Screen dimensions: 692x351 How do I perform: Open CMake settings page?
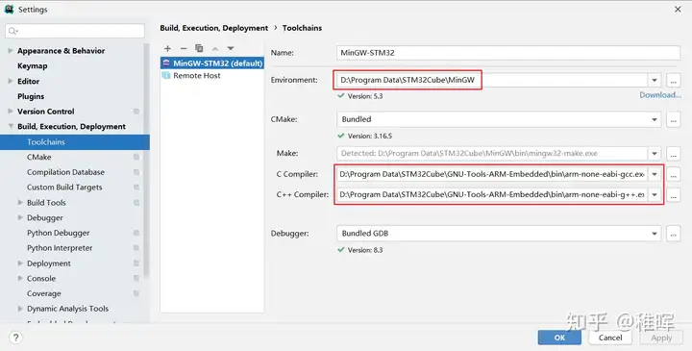[x=38, y=157]
